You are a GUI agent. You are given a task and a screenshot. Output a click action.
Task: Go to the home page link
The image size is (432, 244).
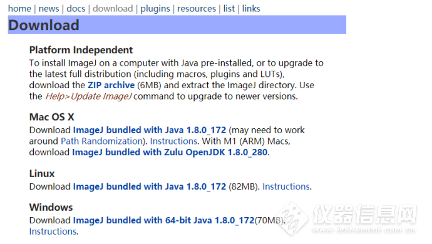pos(19,9)
